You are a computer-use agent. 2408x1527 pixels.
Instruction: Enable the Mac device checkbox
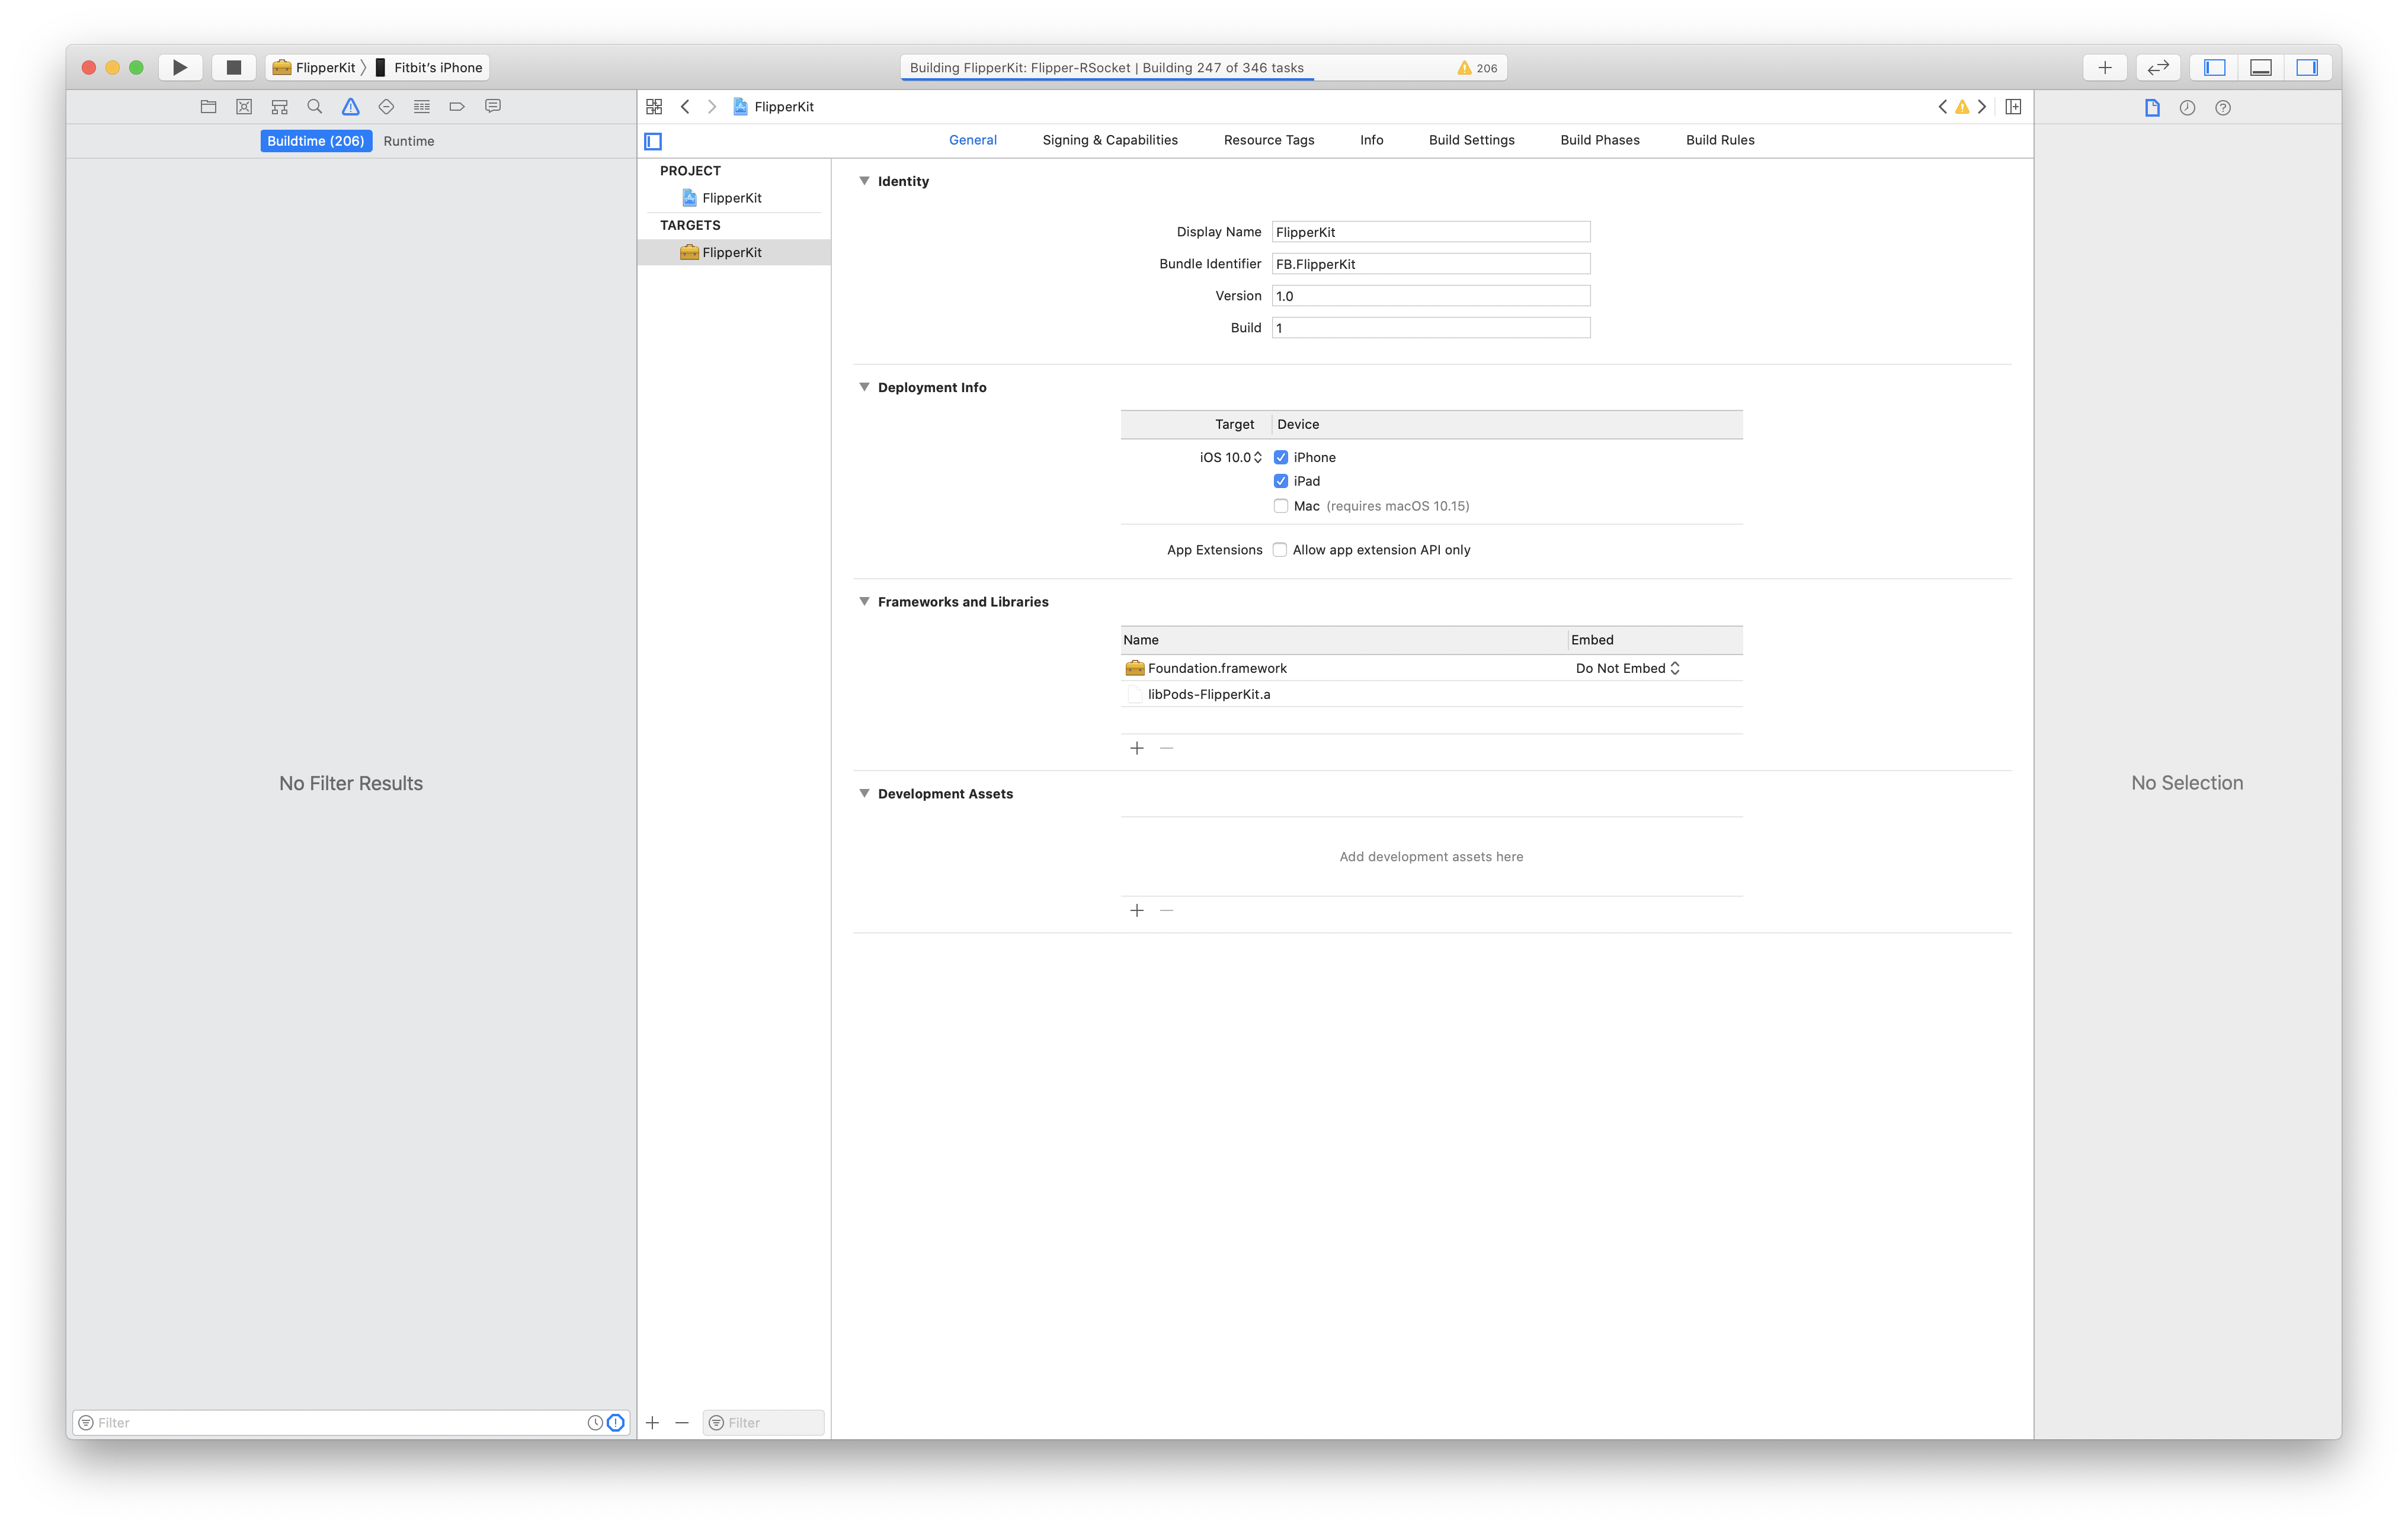click(1281, 506)
